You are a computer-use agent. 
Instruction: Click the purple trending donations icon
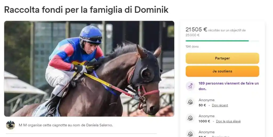[x=190, y=86]
